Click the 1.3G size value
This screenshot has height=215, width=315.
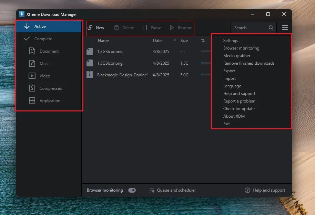tap(184, 63)
